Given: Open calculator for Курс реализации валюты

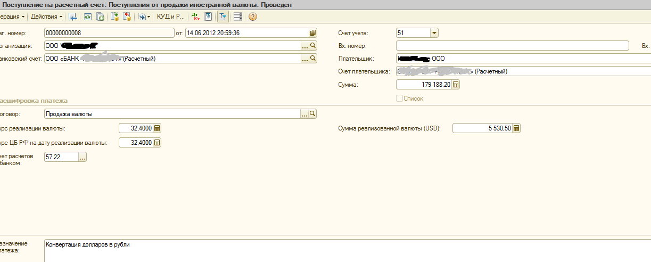Looking at the screenshot, I should (157, 128).
